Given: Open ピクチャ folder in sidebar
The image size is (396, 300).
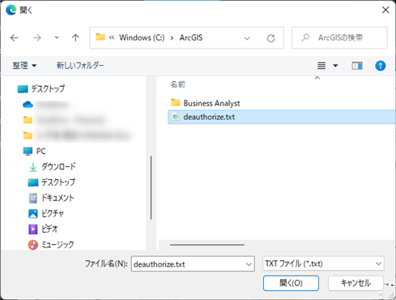Looking at the screenshot, I should (46, 213).
